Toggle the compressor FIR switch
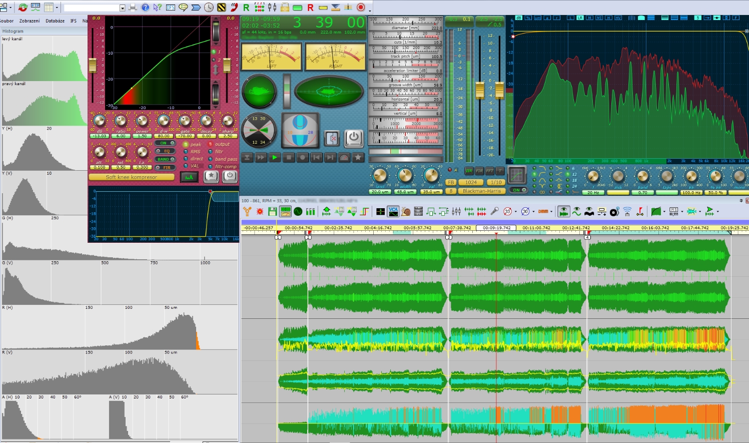The width and height of the screenshot is (749, 443). [x=165, y=168]
